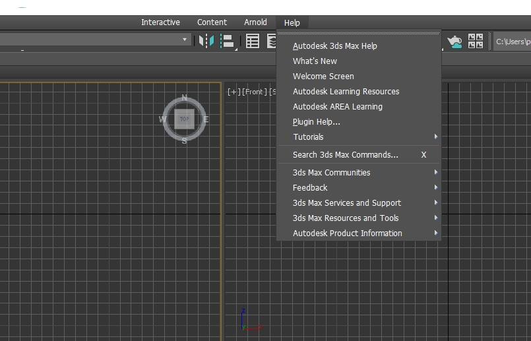This screenshot has height=341, width=531.
Task: Click the [Front] viewport view label
Action: [x=255, y=92]
